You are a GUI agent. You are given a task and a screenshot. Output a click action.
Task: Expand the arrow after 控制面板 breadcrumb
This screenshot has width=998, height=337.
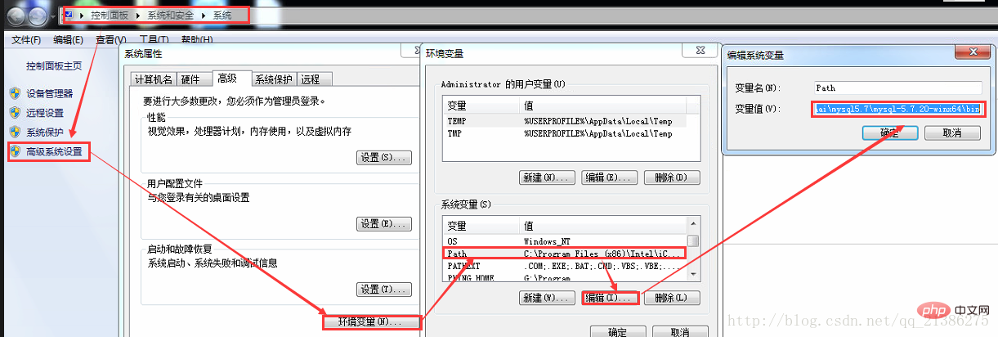136,16
